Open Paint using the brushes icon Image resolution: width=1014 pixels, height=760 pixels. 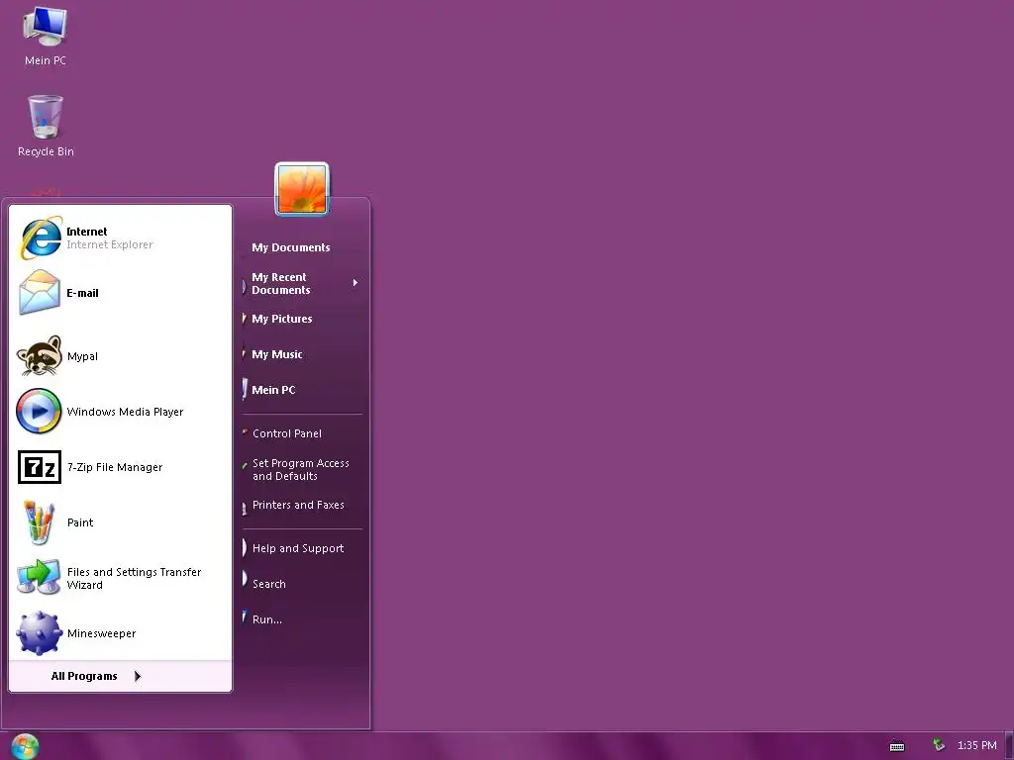click(x=39, y=522)
